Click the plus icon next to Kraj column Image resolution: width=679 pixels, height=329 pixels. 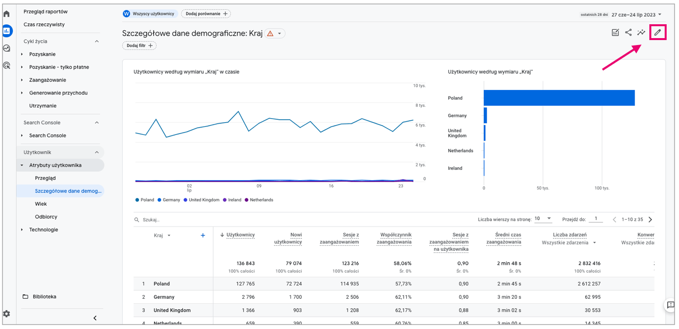point(203,235)
